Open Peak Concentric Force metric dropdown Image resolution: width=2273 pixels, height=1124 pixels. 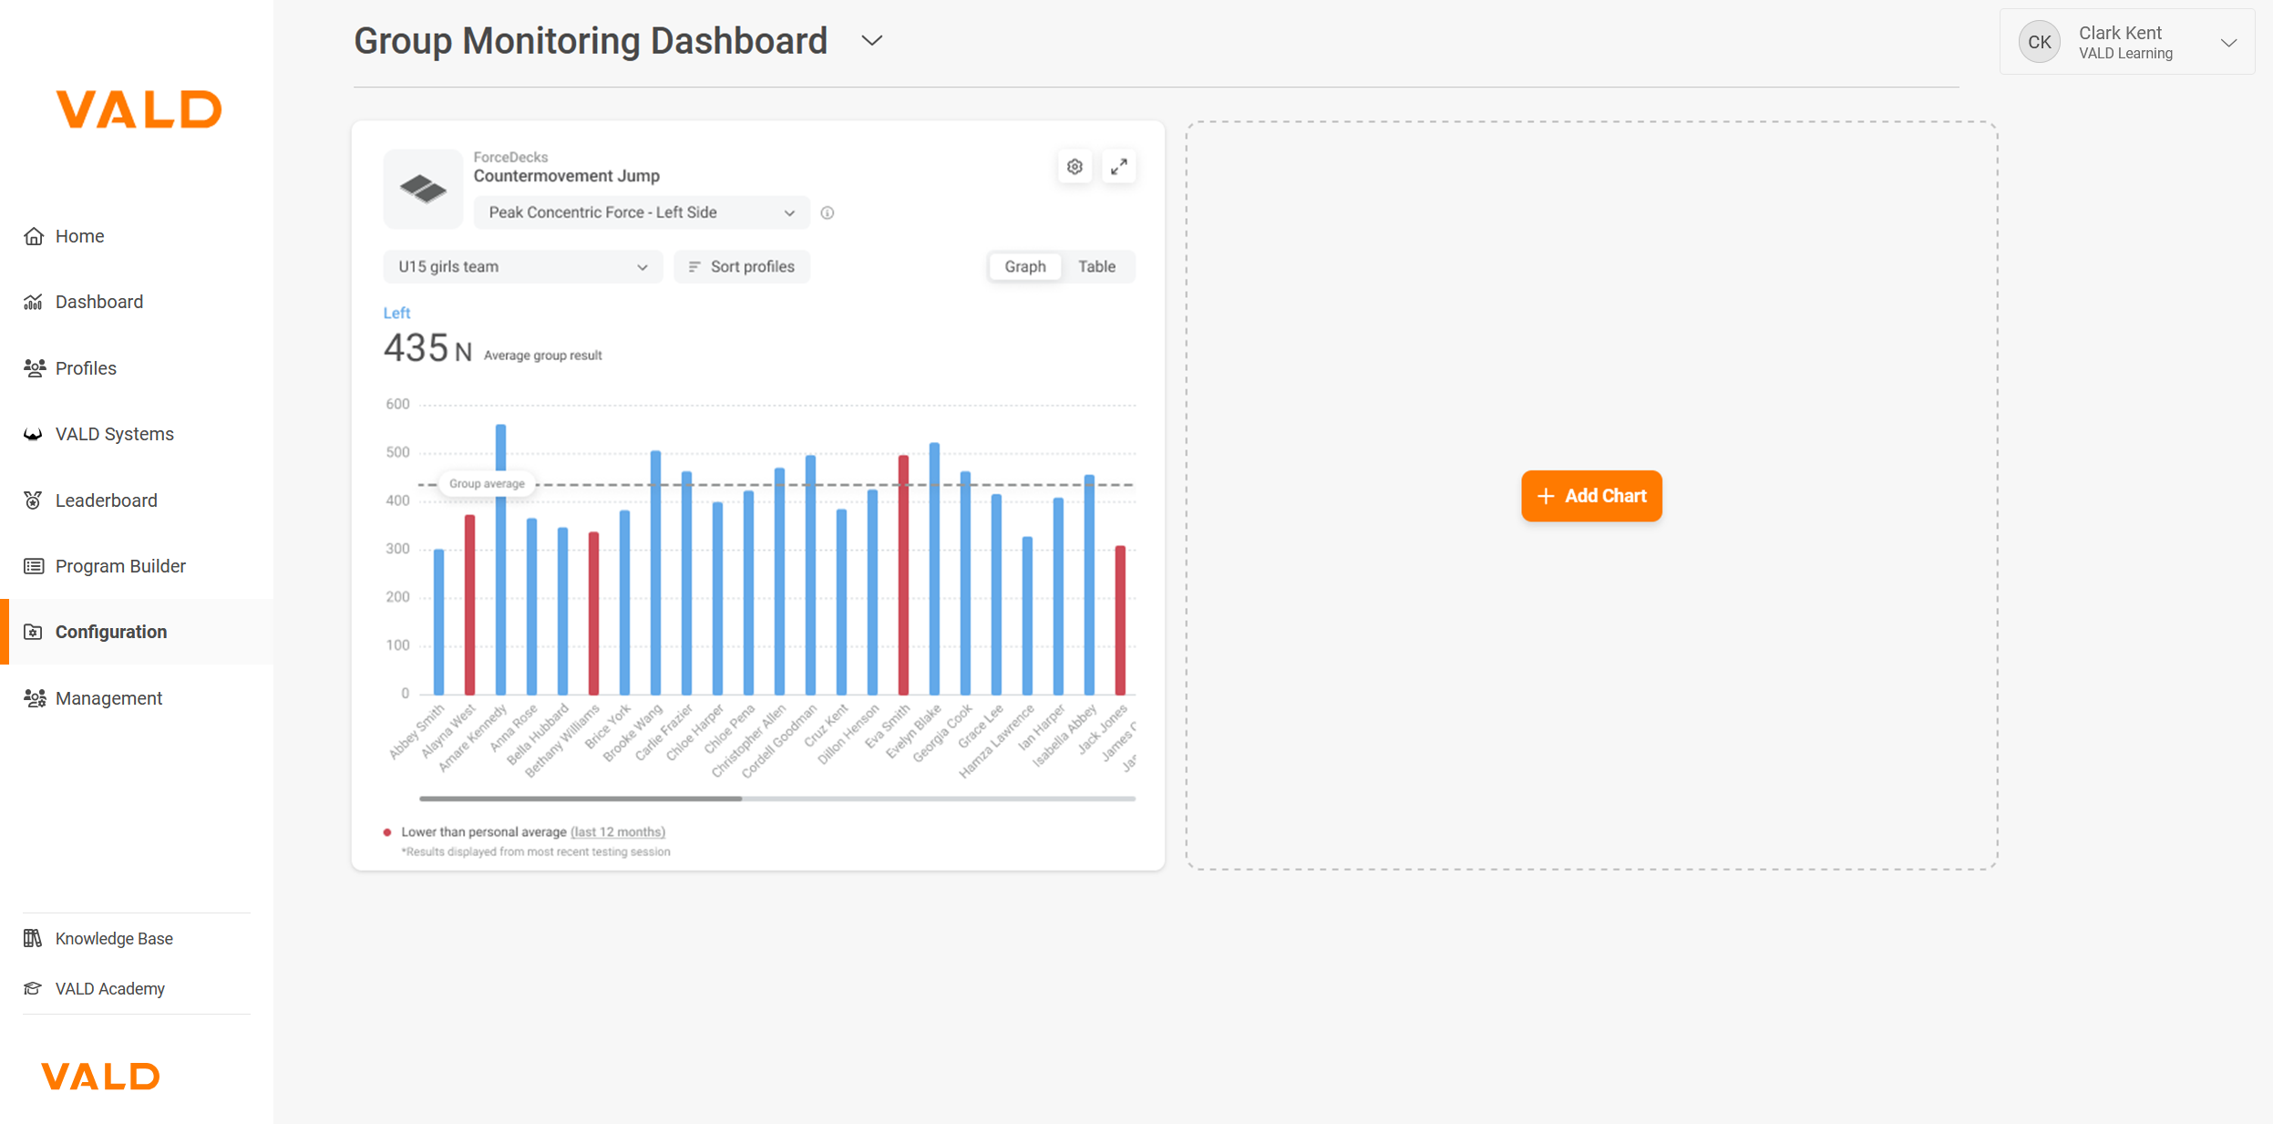tap(642, 212)
